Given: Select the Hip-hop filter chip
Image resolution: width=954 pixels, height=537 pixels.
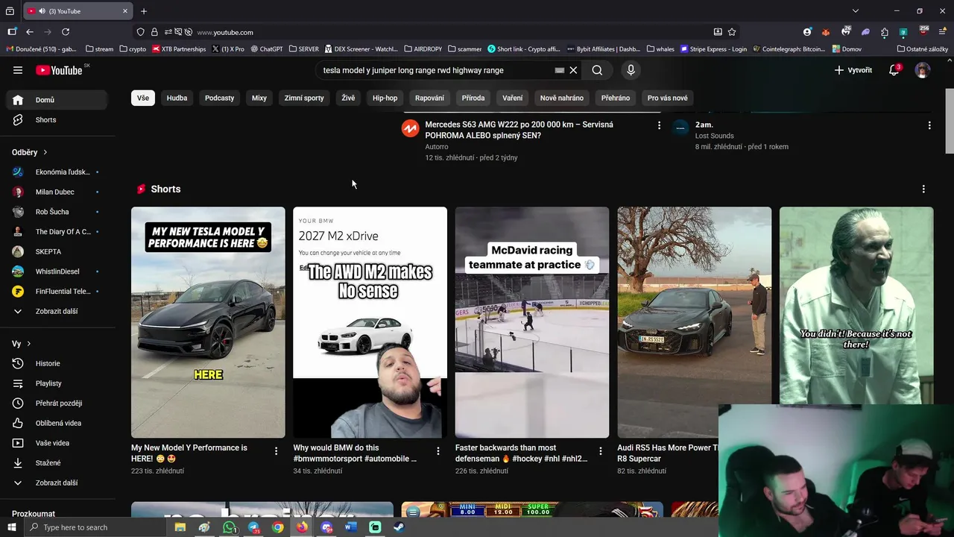Looking at the screenshot, I should click(x=385, y=98).
